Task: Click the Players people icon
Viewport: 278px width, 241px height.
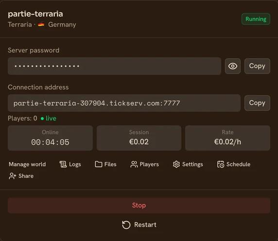Action: (x=134, y=164)
